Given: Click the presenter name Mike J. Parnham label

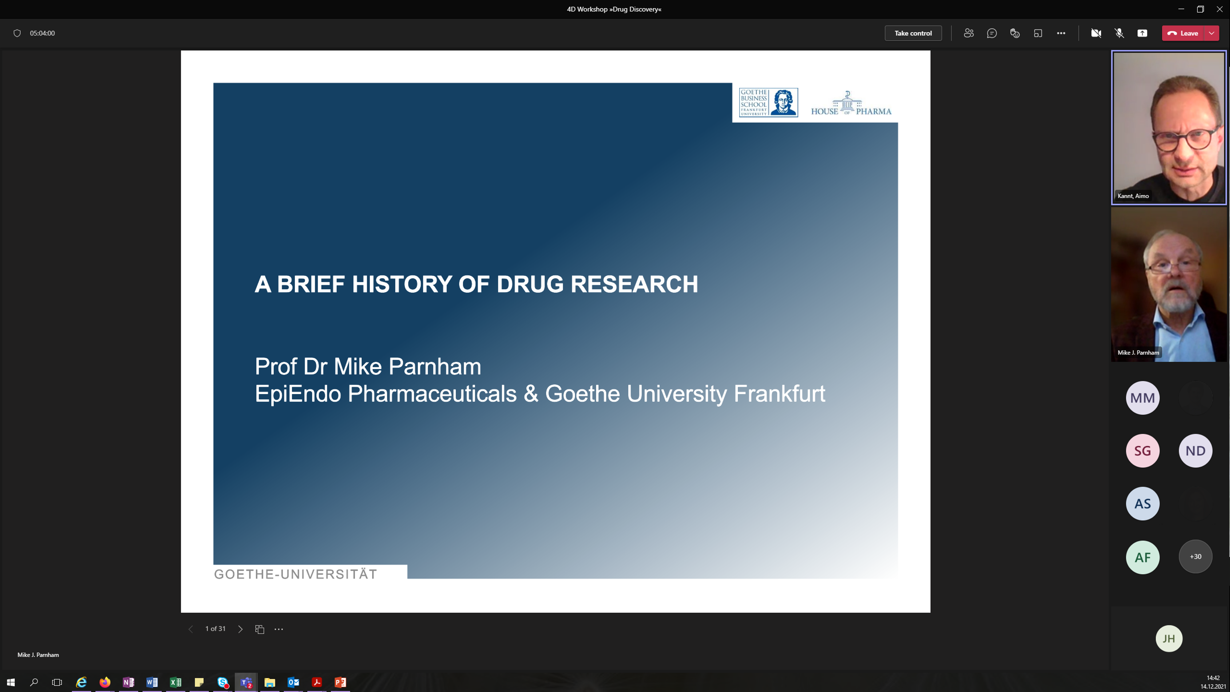Looking at the screenshot, I should coord(38,655).
